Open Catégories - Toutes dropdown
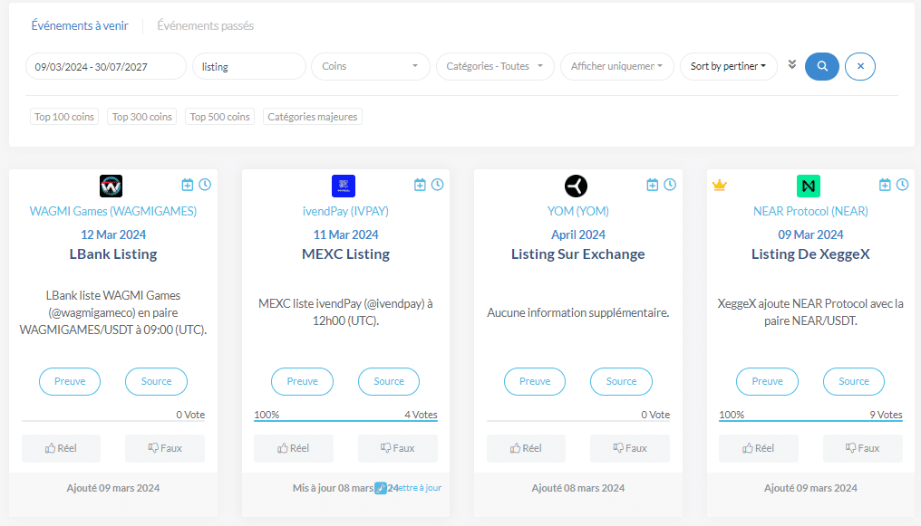Image resolution: width=921 pixels, height=526 pixels. pyautogui.click(x=495, y=66)
